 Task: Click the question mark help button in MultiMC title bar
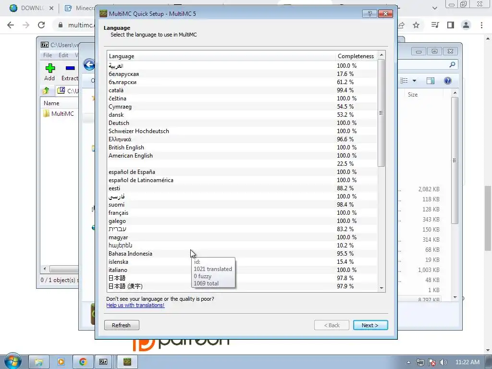coord(369,13)
